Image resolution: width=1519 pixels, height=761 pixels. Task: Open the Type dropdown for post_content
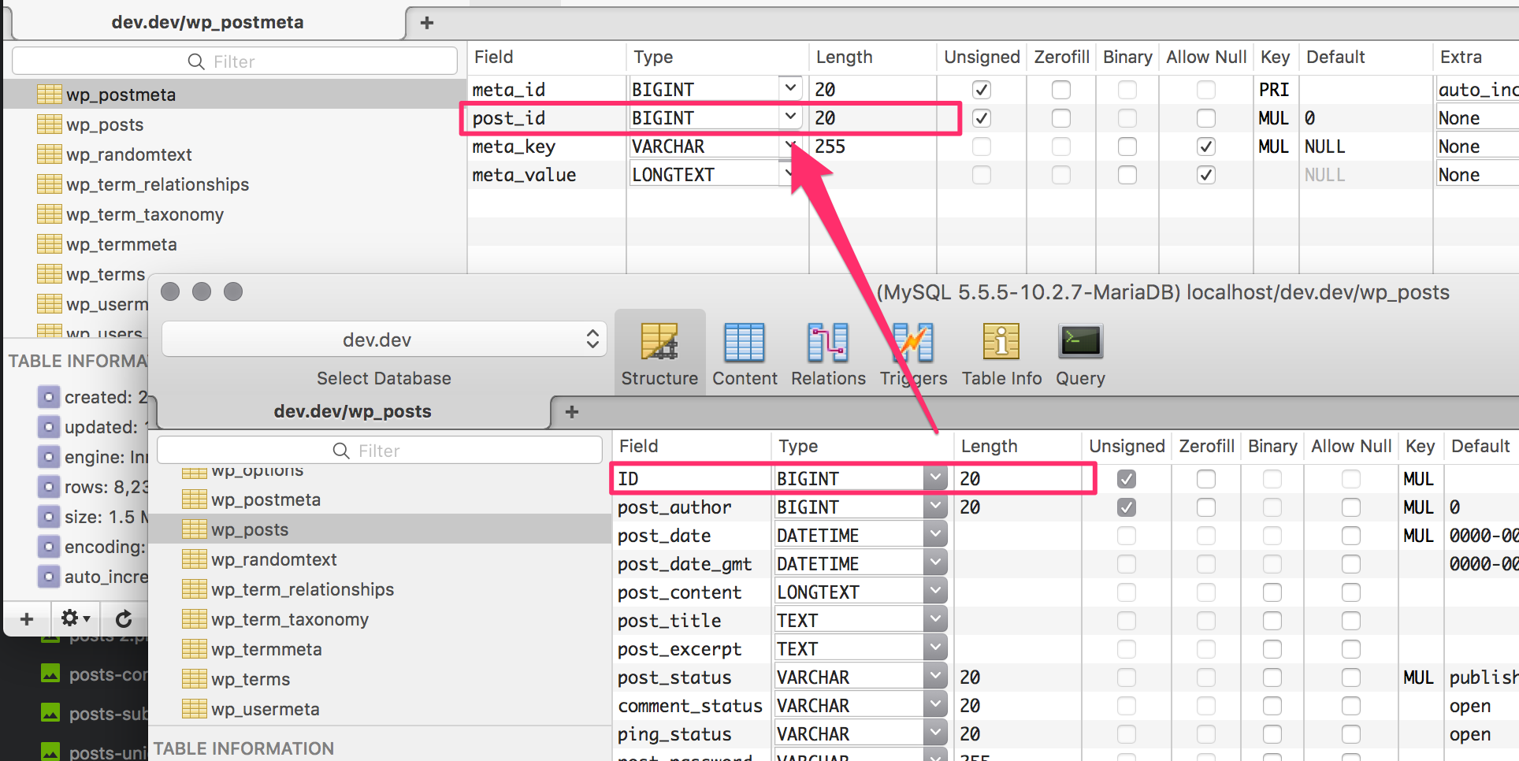pos(935,592)
